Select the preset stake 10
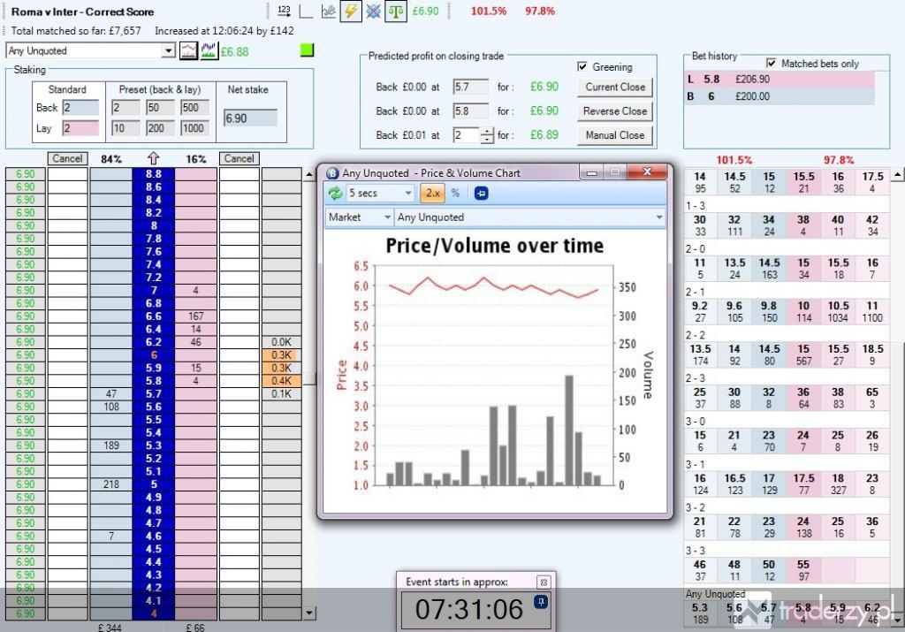Screen dimensions: 905x632 pos(125,128)
